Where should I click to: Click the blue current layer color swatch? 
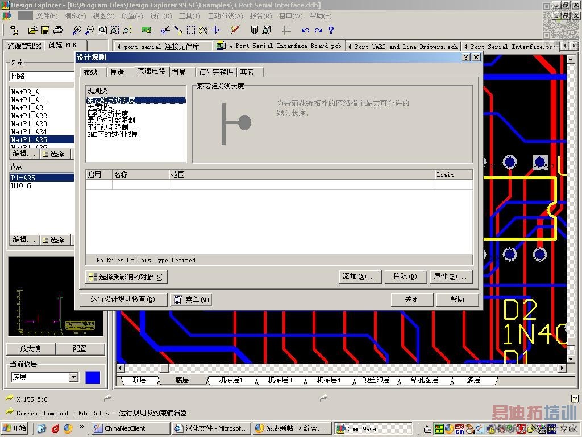click(93, 377)
